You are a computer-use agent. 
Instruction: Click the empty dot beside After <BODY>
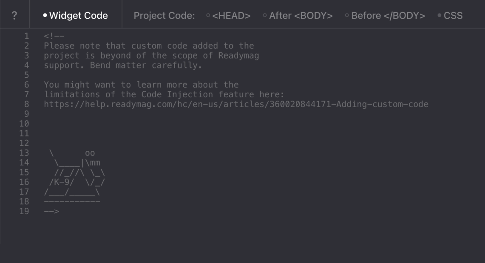(265, 15)
